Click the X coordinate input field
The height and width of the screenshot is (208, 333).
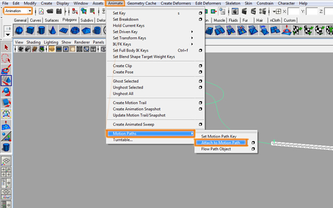click(294, 12)
